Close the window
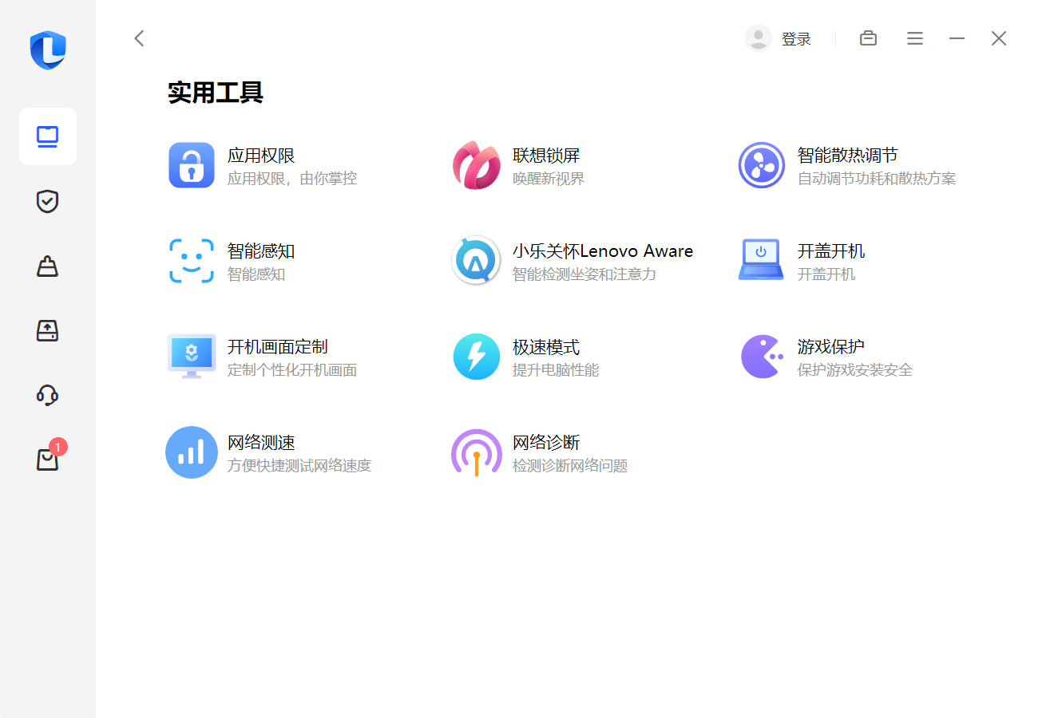The width and height of the screenshot is (1042, 718). (x=999, y=38)
